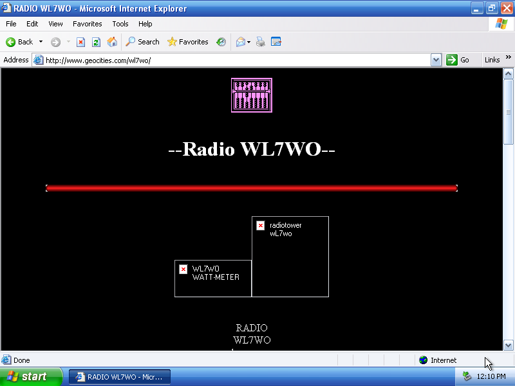The width and height of the screenshot is (515, 386).
Task: Open the Back history dropdown arrow
Action: 41,42
